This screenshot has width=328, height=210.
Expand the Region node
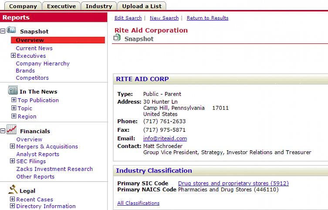[14, 116]
